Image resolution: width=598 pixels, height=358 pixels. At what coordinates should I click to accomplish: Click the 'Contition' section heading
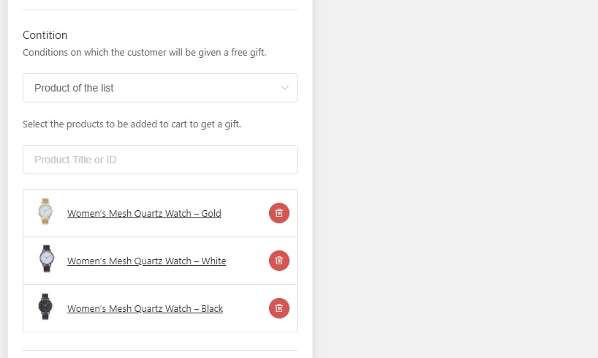45,35
